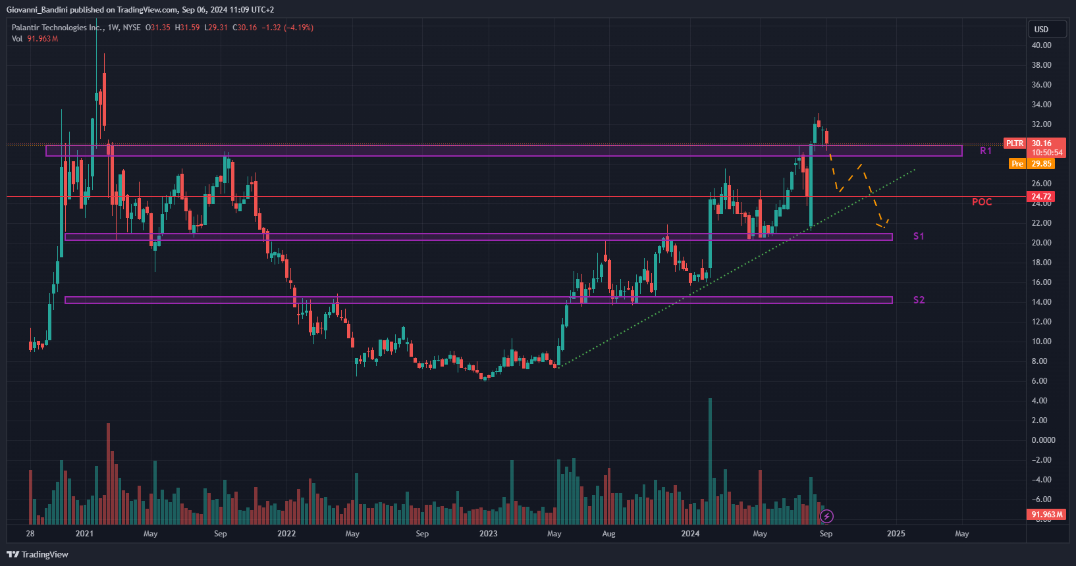
Task: Click the R1 resistance zone label
Action: coord(986,151)
